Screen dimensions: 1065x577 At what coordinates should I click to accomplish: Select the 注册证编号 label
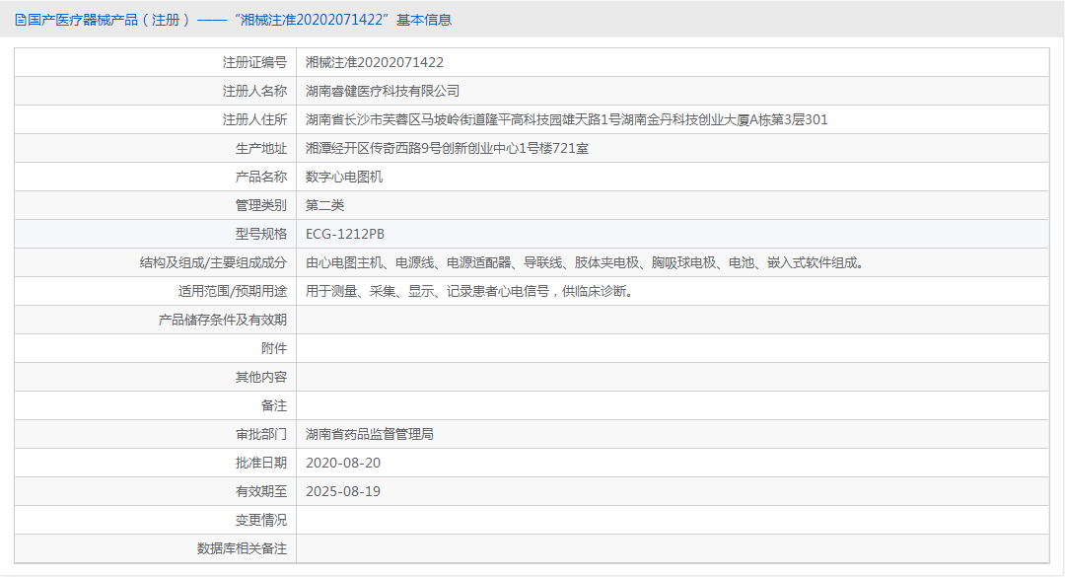coord(254,62)
